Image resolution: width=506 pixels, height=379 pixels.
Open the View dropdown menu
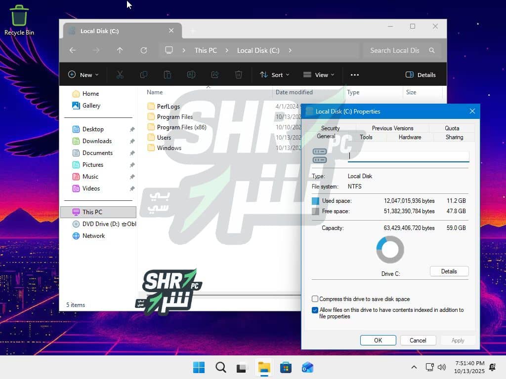pyautogui.click(x=319, y=75)
